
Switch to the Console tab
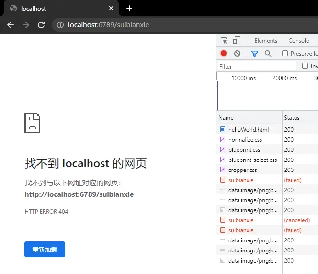(x=298, y=41)
